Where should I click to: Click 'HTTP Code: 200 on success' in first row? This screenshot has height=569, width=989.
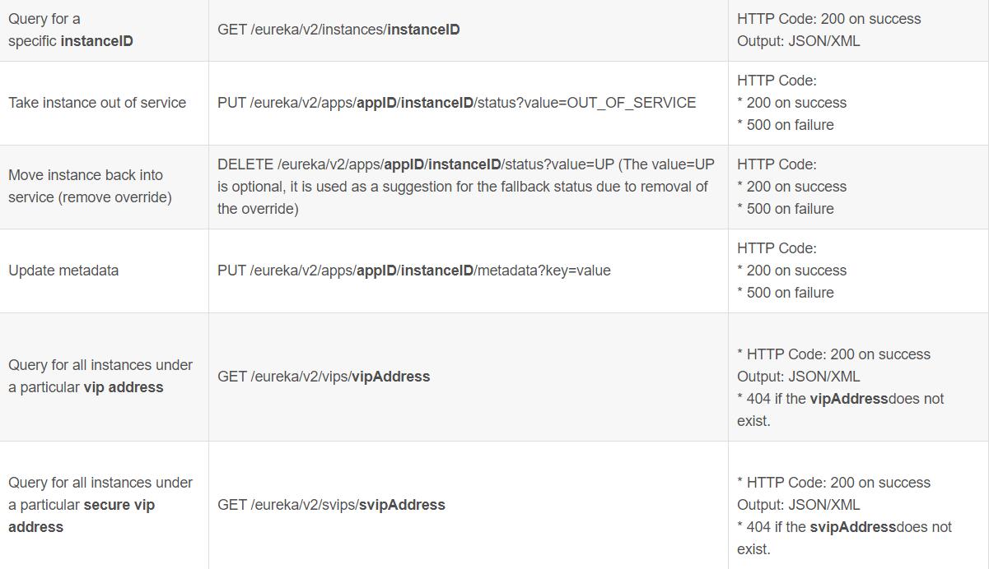point(829,19)
